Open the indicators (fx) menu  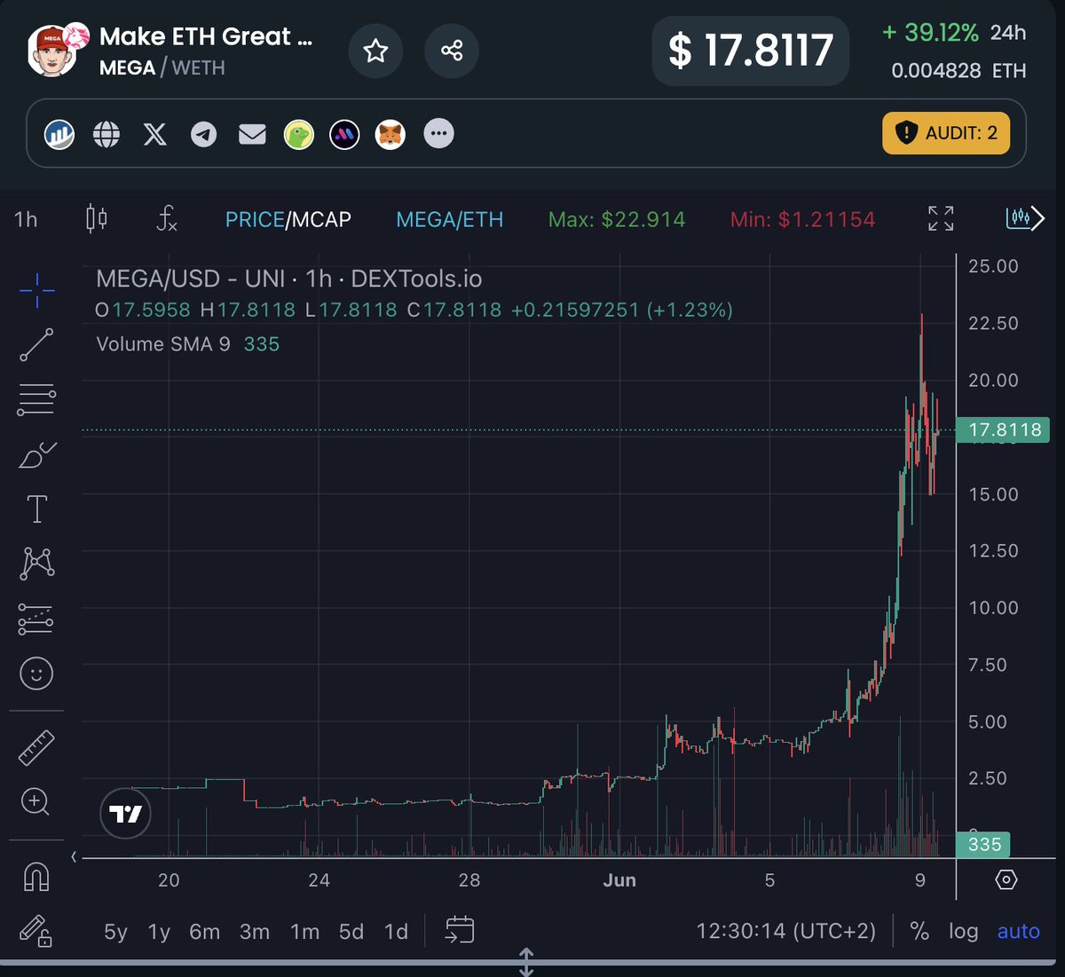pos(166,220)
